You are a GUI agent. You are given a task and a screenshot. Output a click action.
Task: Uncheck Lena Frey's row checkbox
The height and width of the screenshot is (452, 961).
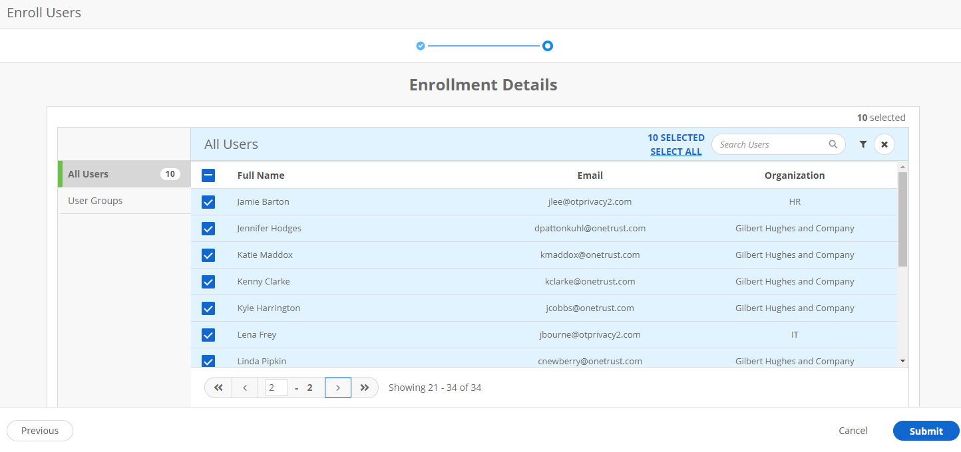[x=208, y=335]
